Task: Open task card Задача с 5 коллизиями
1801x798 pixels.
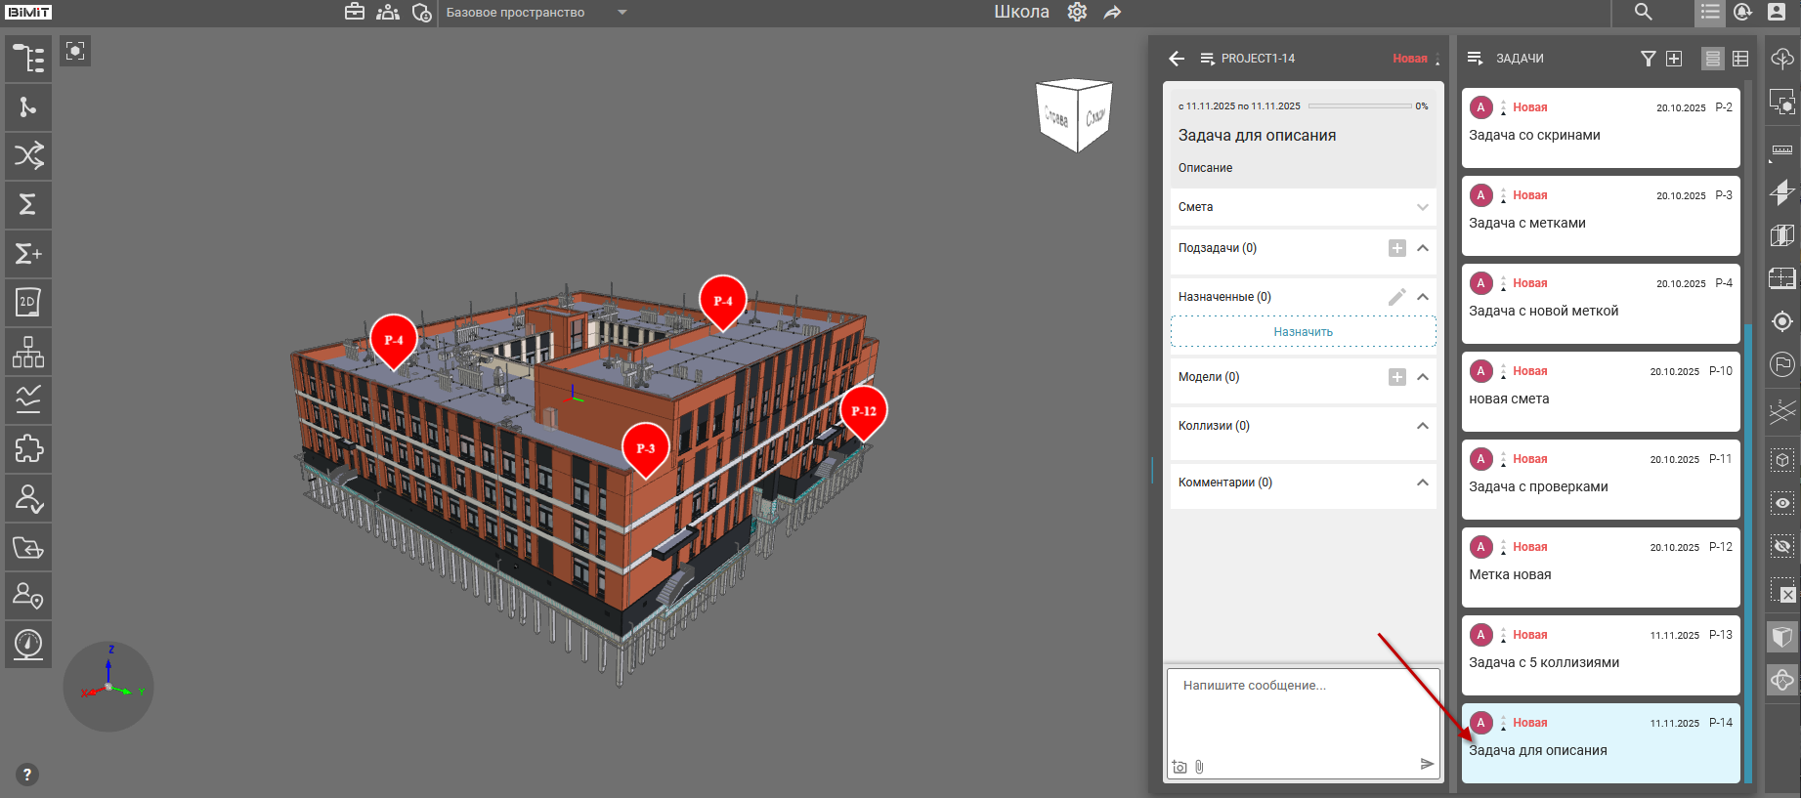Action: click(1600, 655)
